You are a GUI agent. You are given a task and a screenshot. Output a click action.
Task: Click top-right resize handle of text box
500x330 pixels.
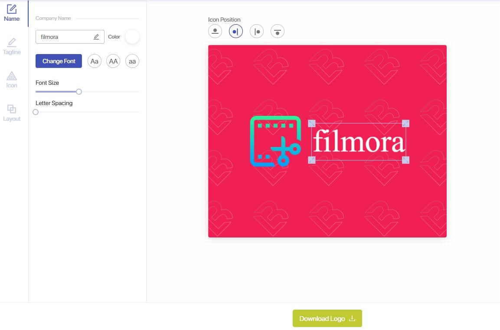pyautogui.click(x=405, y=123)
